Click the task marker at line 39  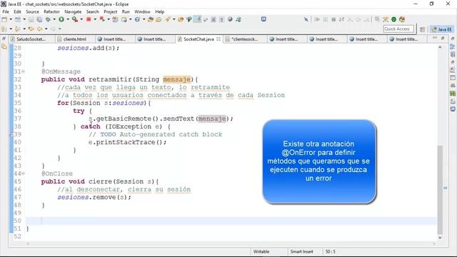click(11, 134)
